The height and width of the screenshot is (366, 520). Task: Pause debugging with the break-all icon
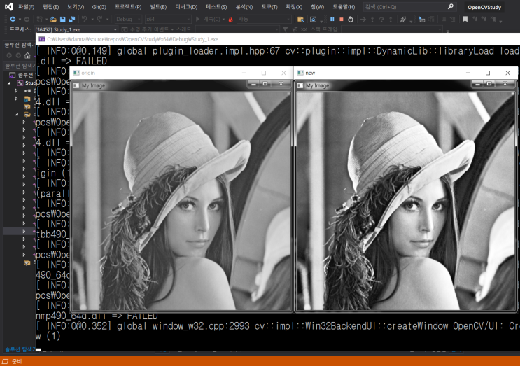point(332,19)
